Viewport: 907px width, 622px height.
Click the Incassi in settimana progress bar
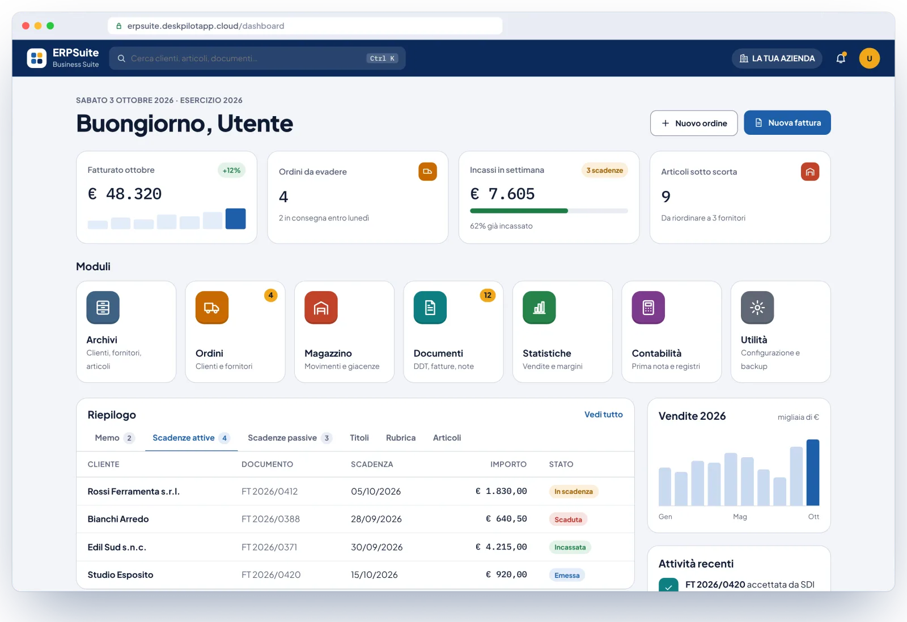pyautogui.click(x=549, y=211)
